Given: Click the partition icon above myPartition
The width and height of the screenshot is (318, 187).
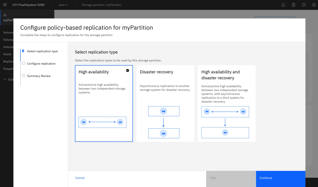Looking at the screenshot, I should (x=5, y=15).
